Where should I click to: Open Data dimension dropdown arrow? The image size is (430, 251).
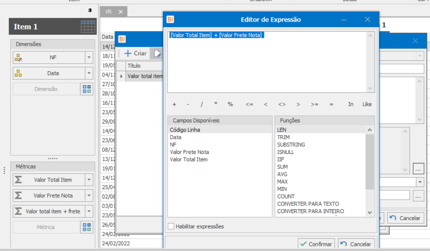pos(89,73)
